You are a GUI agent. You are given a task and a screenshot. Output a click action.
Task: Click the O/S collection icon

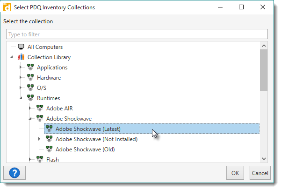click(30, 88)
